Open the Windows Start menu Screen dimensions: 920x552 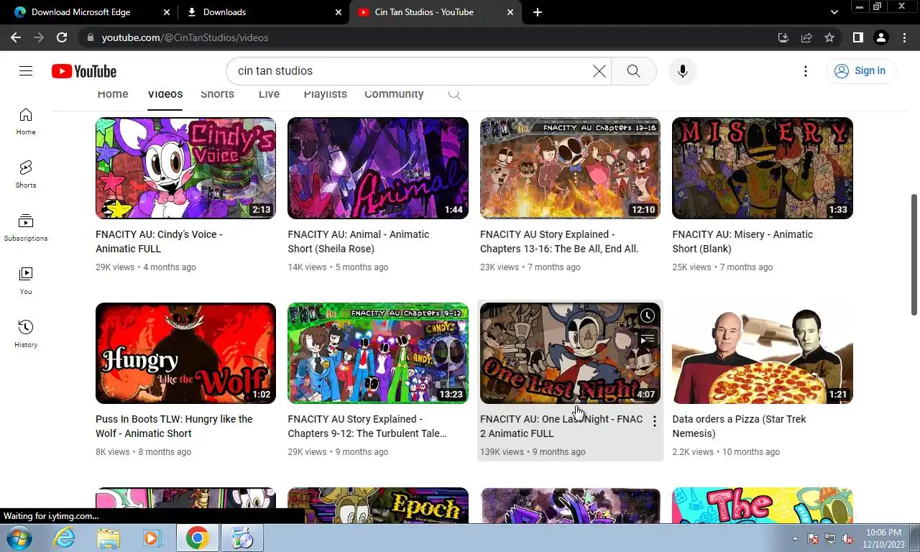[x=19, y=538]
